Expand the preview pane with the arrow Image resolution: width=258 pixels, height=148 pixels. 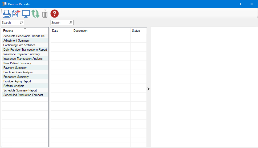(x=149, y=89)
